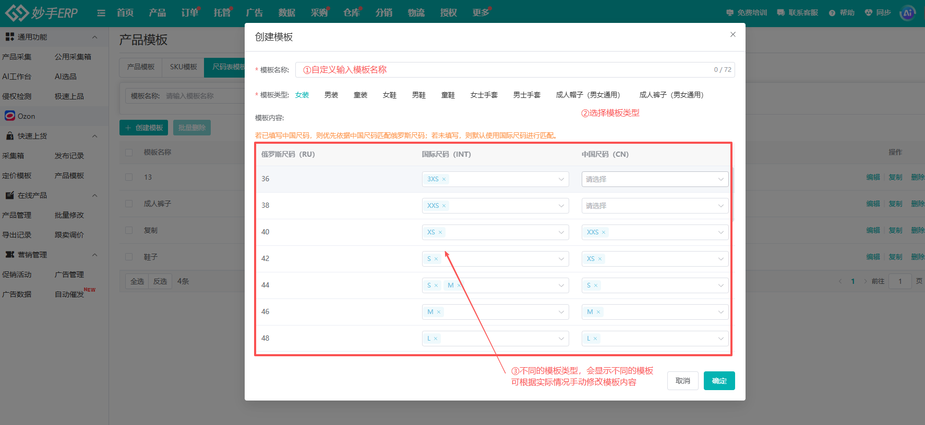Check the checkbox for row 成人裤子
The width and height of the screenshot is (925, 425).
129,204
